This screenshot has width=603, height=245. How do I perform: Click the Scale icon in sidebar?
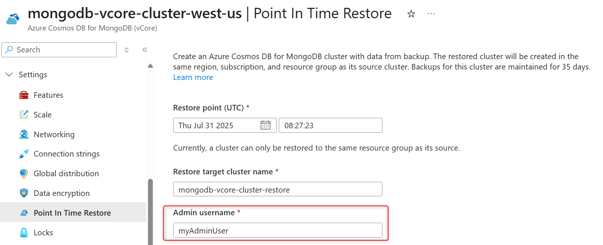point(24,115)
